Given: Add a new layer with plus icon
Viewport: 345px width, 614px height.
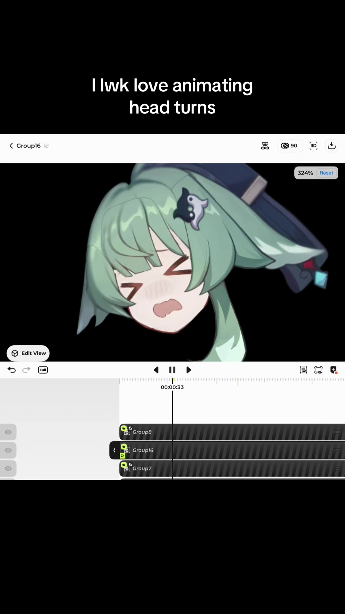Looking at the screenshot, I should pyautogui.click(x=333, y=370).
